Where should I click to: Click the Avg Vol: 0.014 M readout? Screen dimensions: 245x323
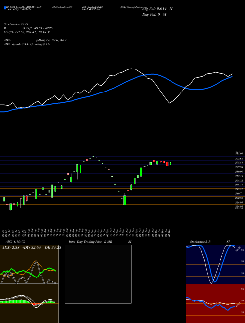click(x=157, y=9)
